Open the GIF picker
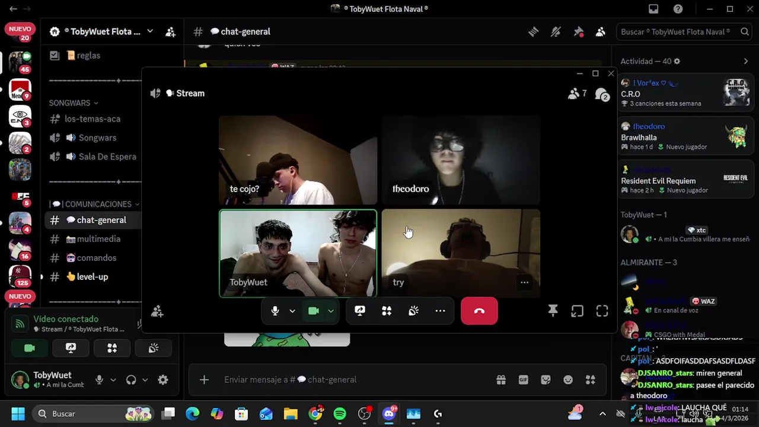Image resolution: width=759 pixels, height=427 pixels. tap(524, 380)
